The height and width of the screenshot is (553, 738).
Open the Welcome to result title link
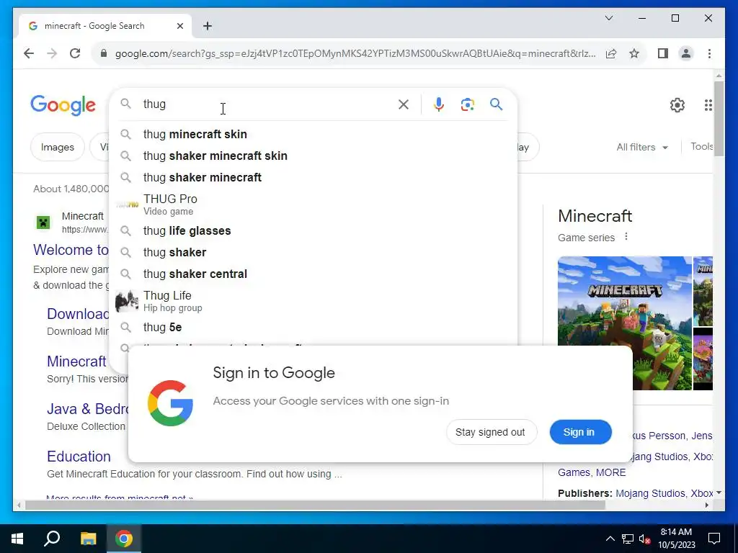tap(71, 250)
